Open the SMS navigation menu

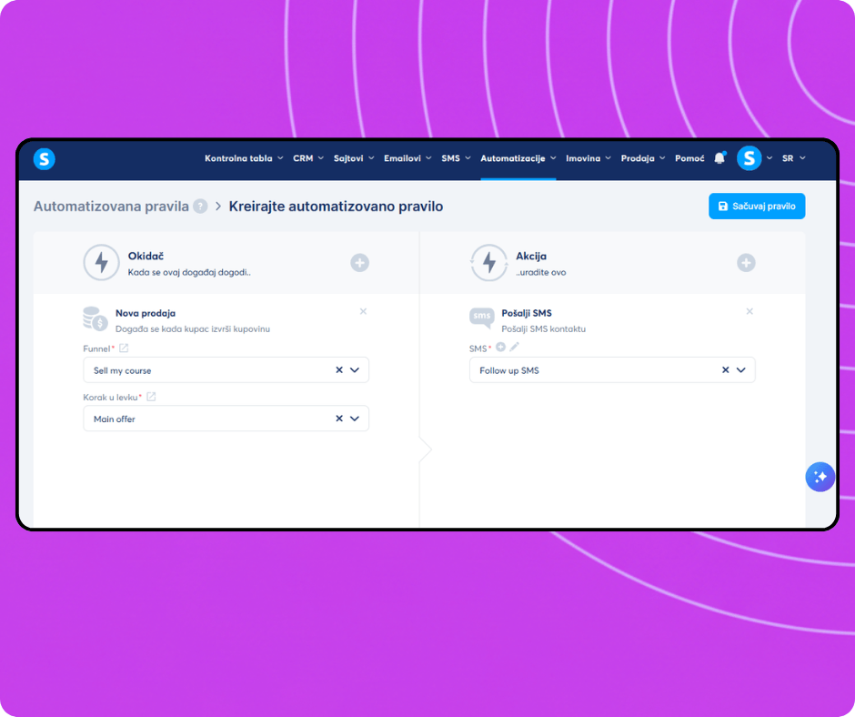pos(456,158)
